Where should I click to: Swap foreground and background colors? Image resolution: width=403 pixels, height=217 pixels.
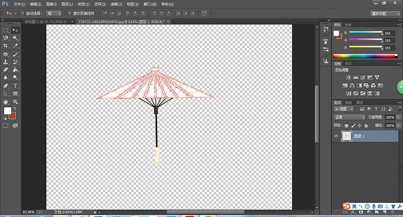click(15, 108)
